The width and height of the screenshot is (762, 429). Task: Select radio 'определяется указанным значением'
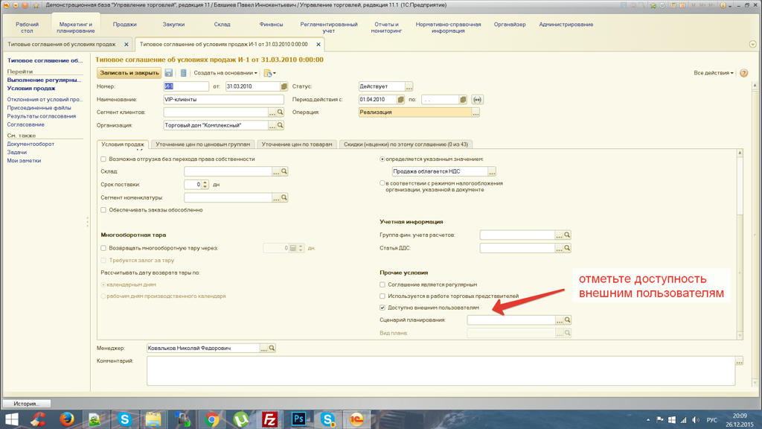pyautogui.click(x=382, y=159)
